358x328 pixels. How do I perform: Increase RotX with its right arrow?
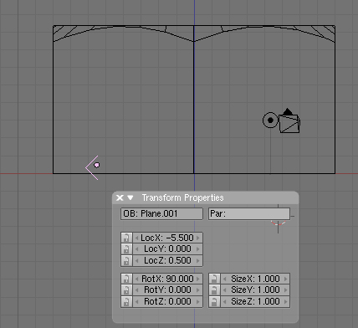(x=198, y=279)
